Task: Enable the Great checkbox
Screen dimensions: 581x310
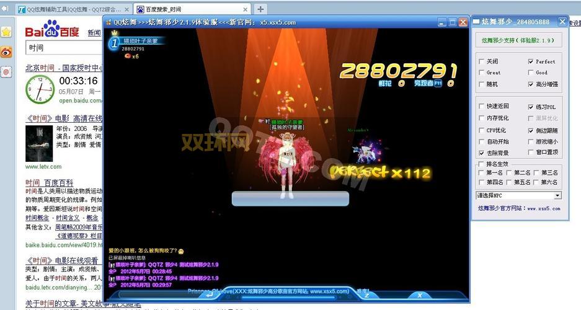Action: [x=482, y=73]
